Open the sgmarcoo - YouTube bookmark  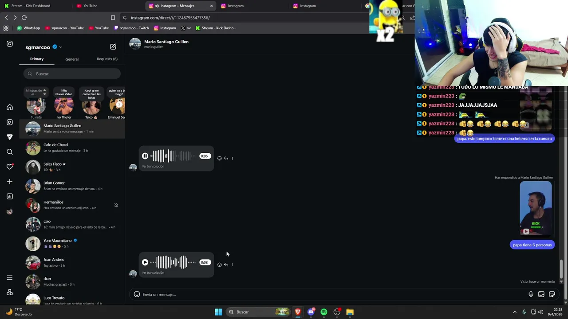(64, 28)
